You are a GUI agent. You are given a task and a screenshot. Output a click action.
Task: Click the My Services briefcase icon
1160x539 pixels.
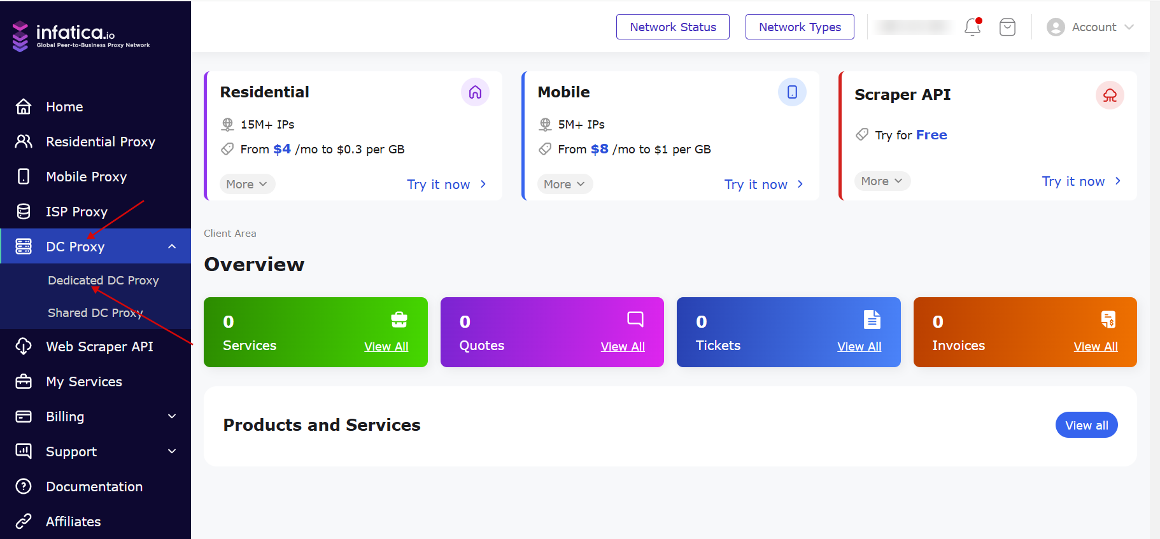pyautogui.click(x=24, y=381)
